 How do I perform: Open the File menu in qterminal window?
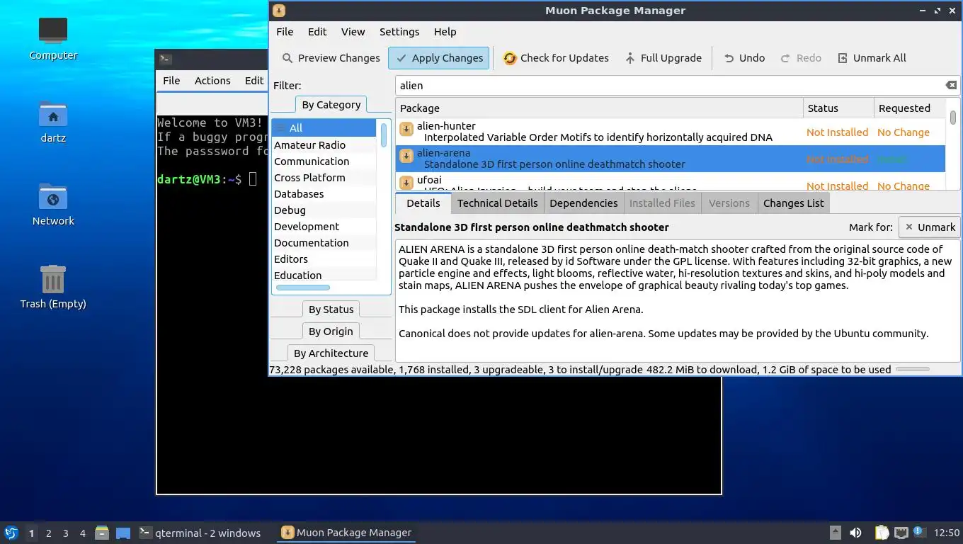[171, 81]
